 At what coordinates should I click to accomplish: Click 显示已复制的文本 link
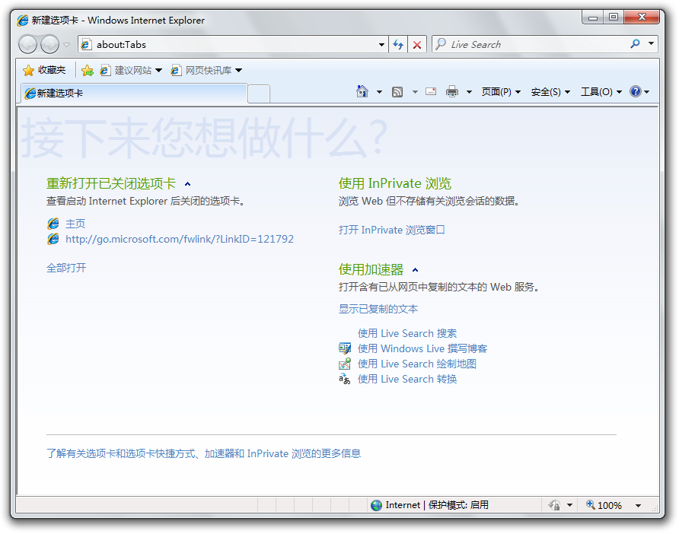378,309
